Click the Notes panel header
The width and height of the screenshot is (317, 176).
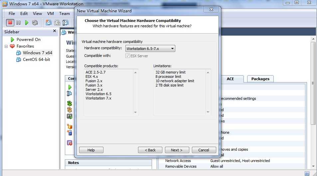tap(108, 163)
